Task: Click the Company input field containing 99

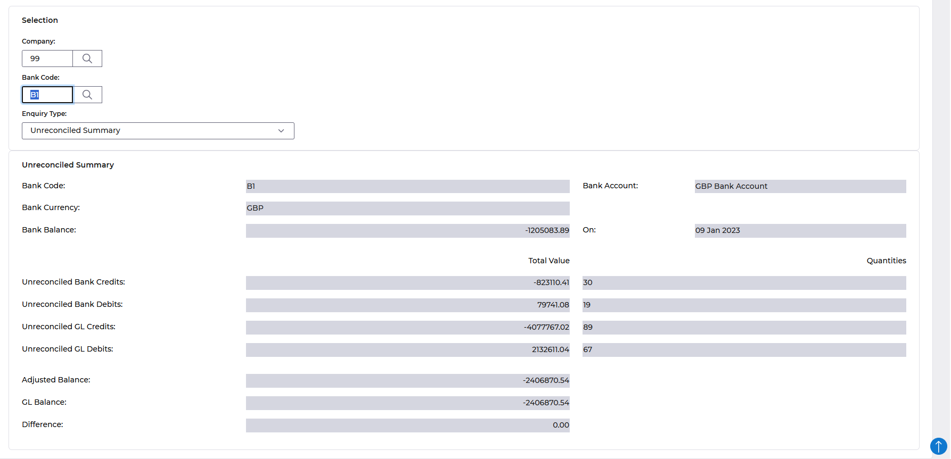Action: pos(47,59)
